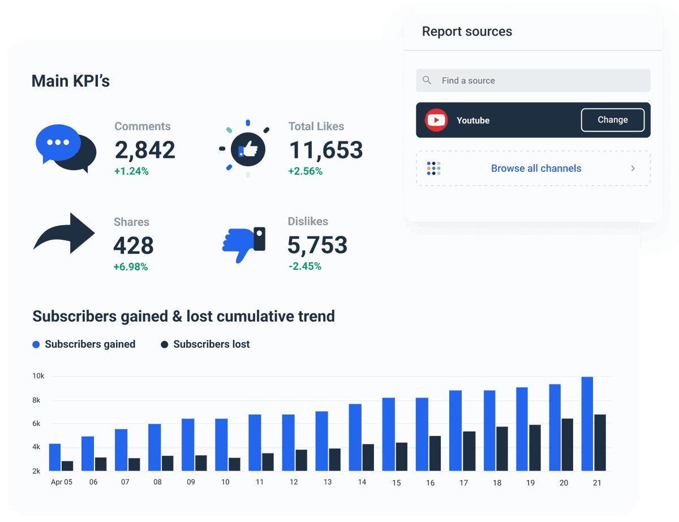The width and height of the screenshot is (679, 522).
Task: Toggle the Subscribers gained series visibility
Action: click(x=84, y=344)
